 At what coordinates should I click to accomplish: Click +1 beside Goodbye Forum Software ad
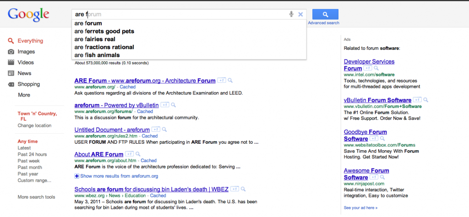[374, 139]
